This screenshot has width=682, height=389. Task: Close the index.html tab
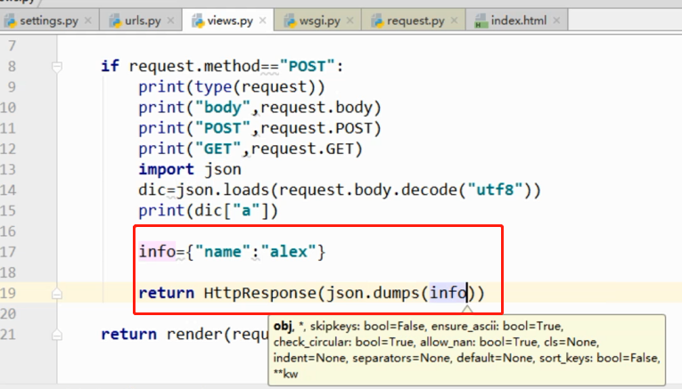point(556,20)
